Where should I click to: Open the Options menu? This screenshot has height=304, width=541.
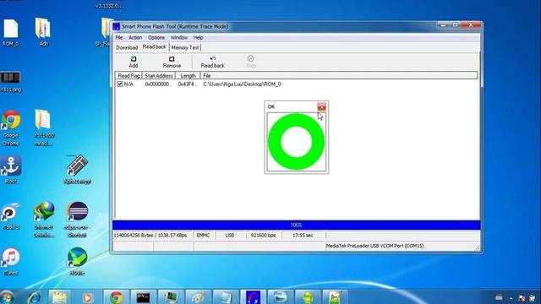point(156,37)
